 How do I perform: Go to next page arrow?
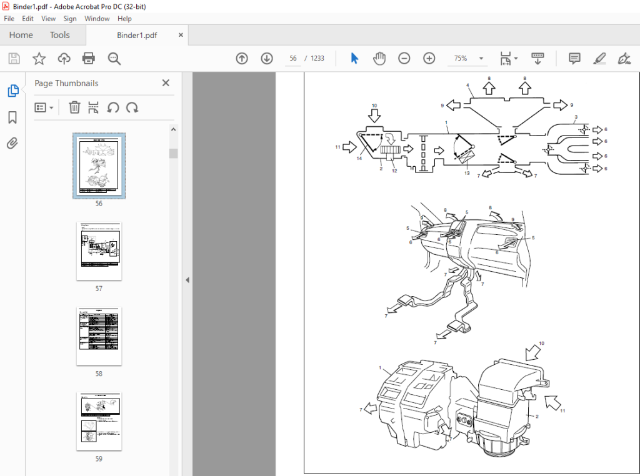pyautogui.click(x=267, y=58)
